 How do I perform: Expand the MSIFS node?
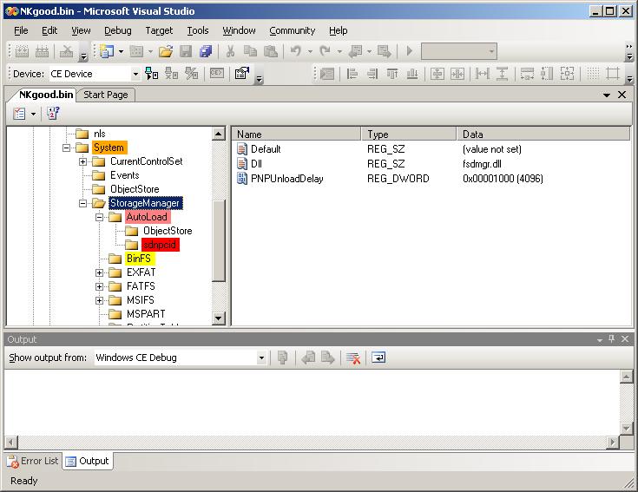[99, 300]
